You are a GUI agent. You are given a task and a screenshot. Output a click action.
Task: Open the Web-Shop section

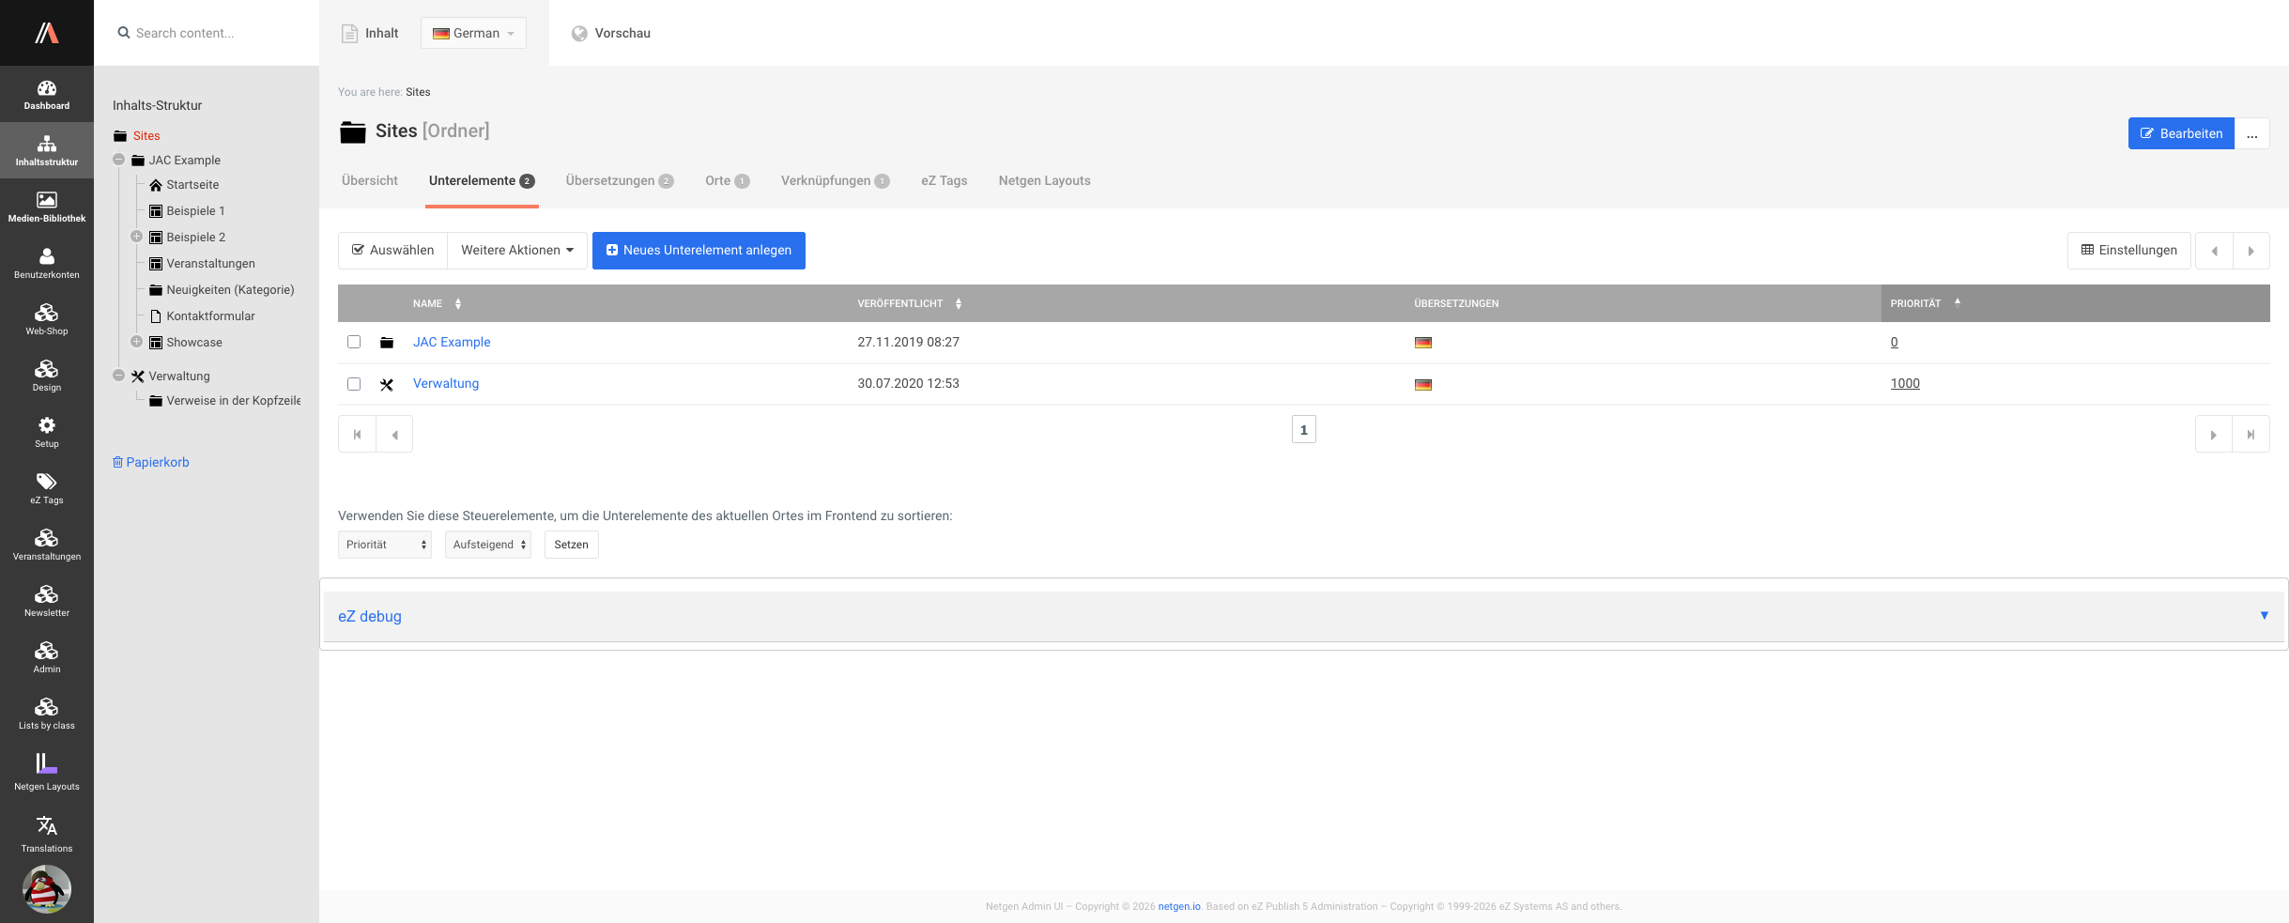(46, 319)
